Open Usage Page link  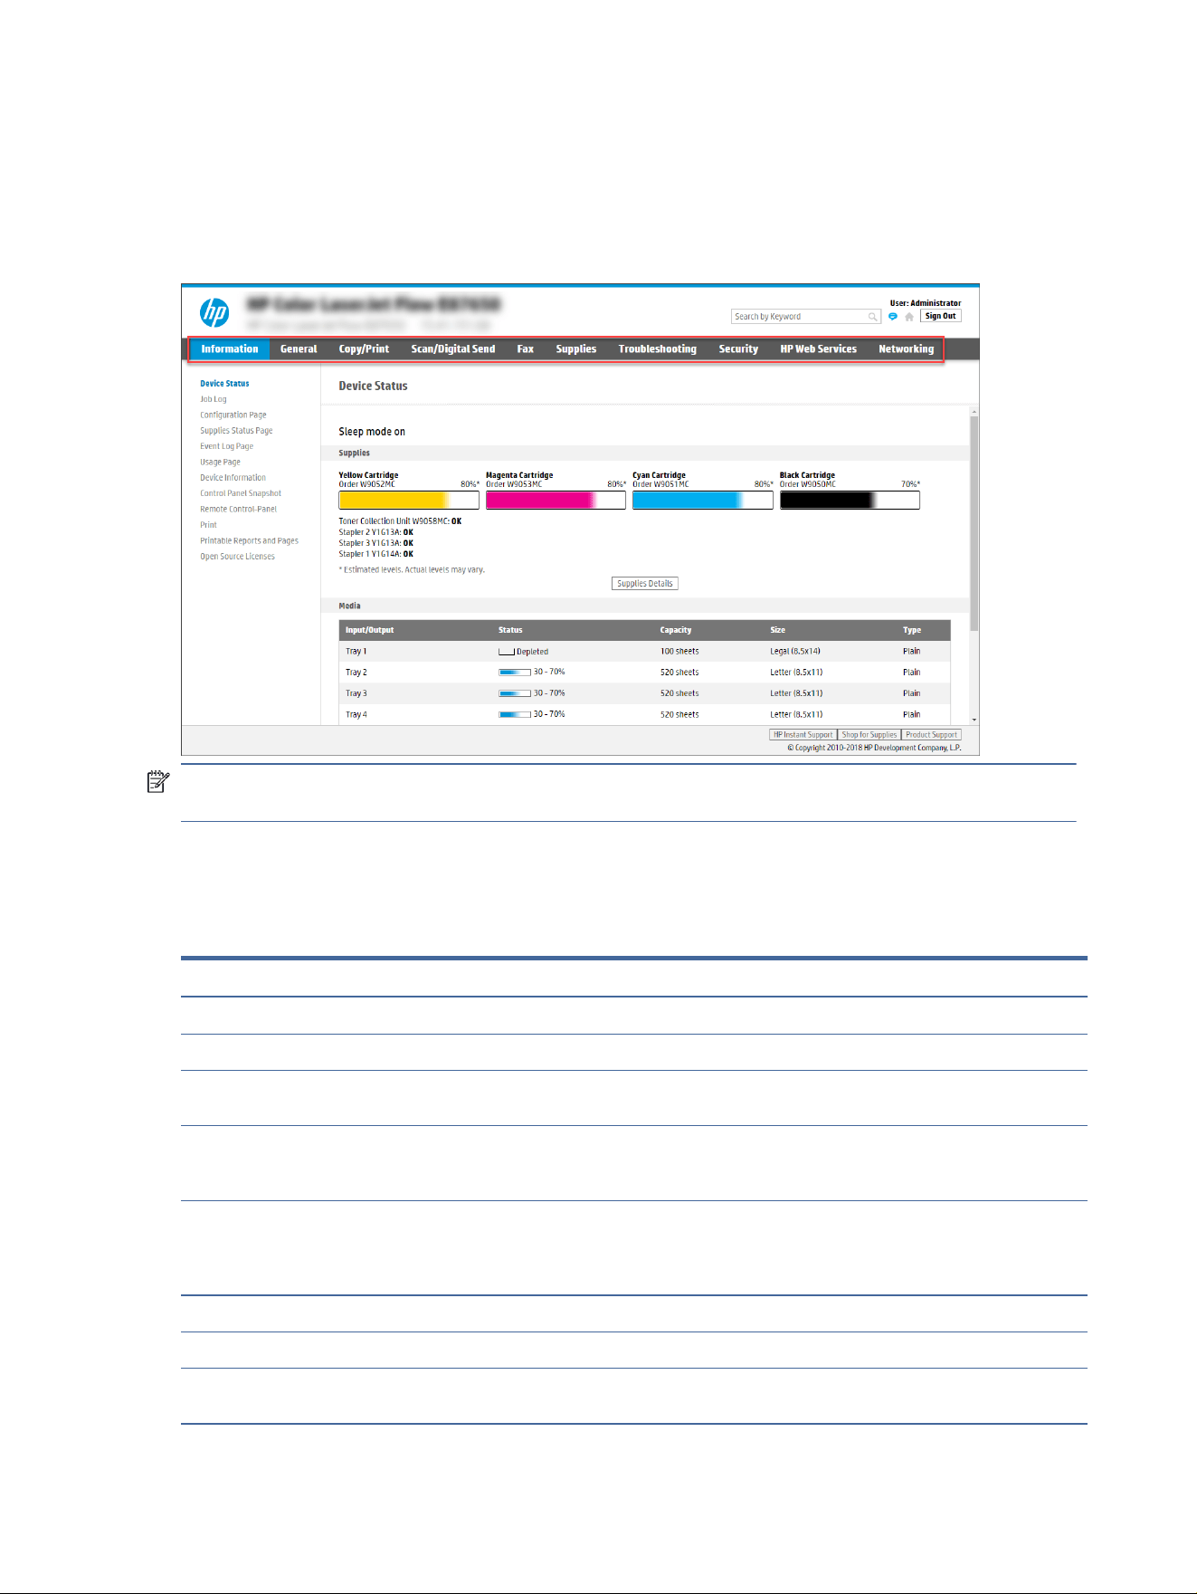tap(220, 463)
